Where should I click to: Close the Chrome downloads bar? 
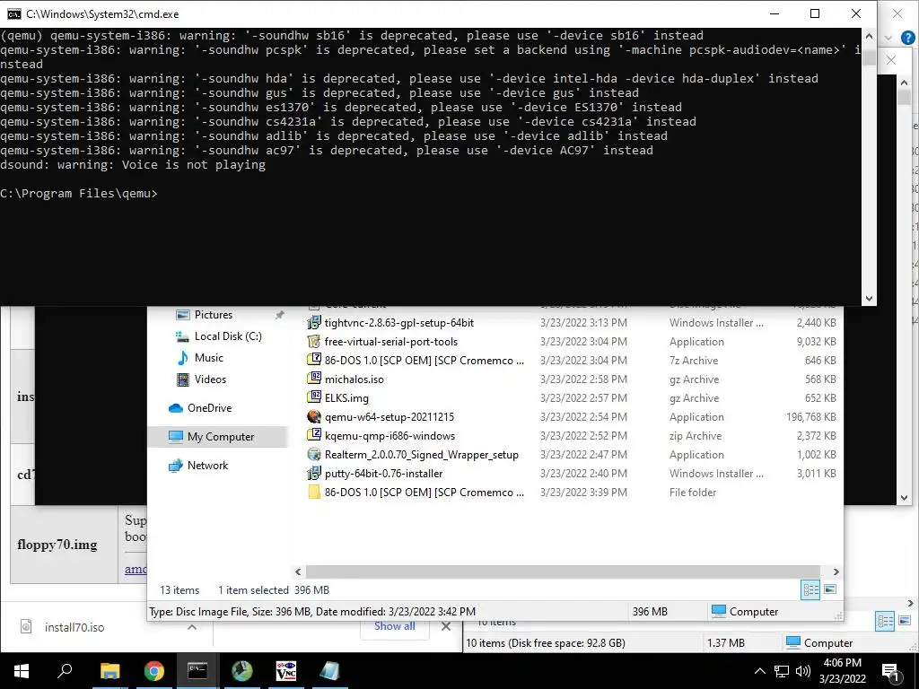click(x=446, y=626)
